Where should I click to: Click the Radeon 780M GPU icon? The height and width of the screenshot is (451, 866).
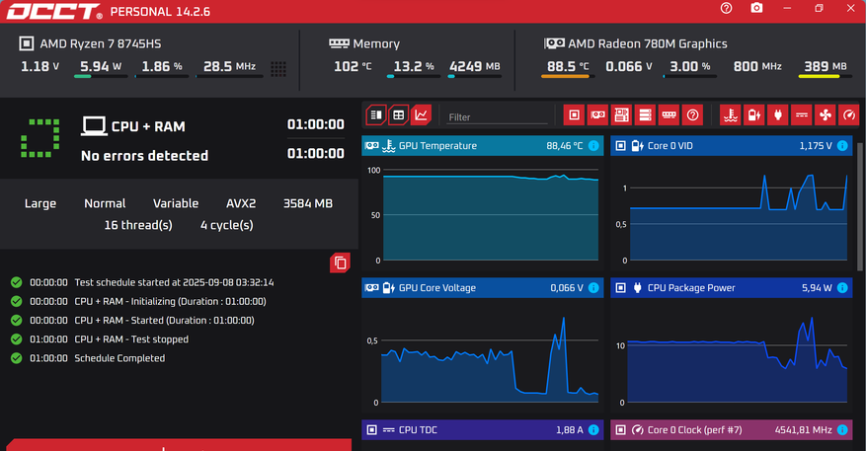click(x=554, y=43)
